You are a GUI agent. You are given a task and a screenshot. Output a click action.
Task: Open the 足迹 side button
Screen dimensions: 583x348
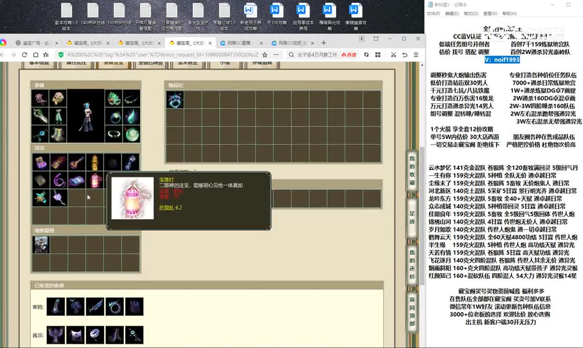412,217
